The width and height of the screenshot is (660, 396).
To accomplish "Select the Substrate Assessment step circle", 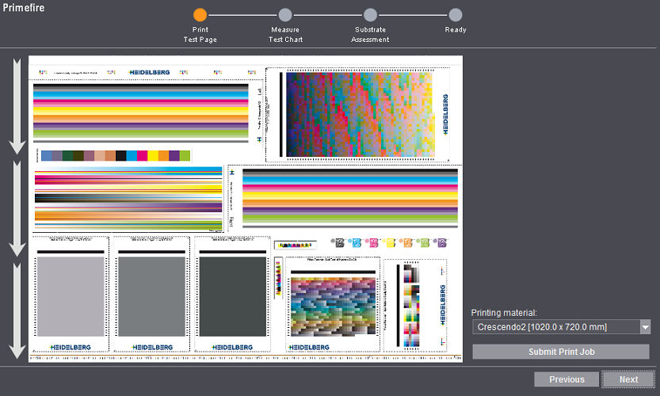I will (x=370, y=14).
